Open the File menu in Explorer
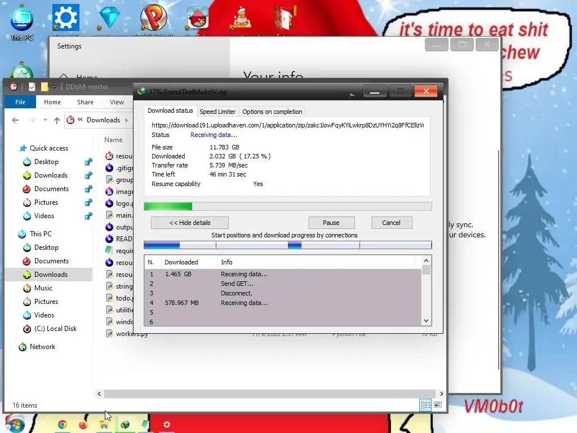This screenshot has height=433, width=577. tap(20, 102)
